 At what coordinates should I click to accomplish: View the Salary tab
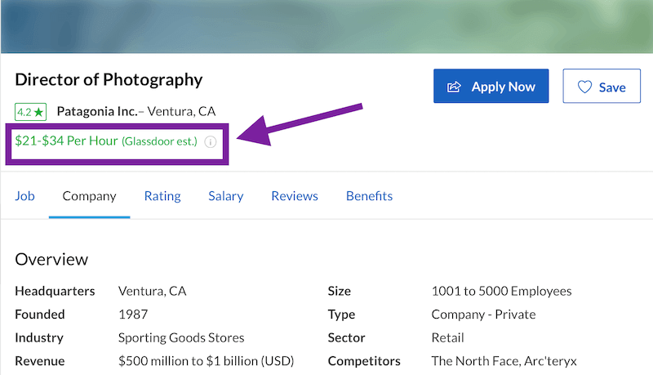[226, 196]
